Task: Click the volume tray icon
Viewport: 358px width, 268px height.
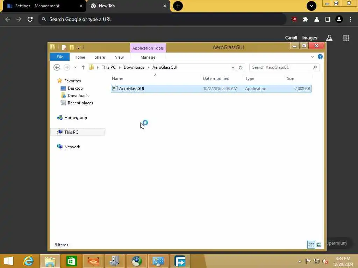Action: (325, 261)
